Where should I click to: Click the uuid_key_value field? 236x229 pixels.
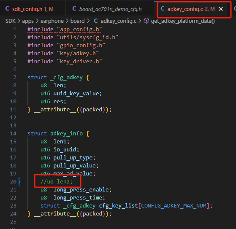point(76,94)
